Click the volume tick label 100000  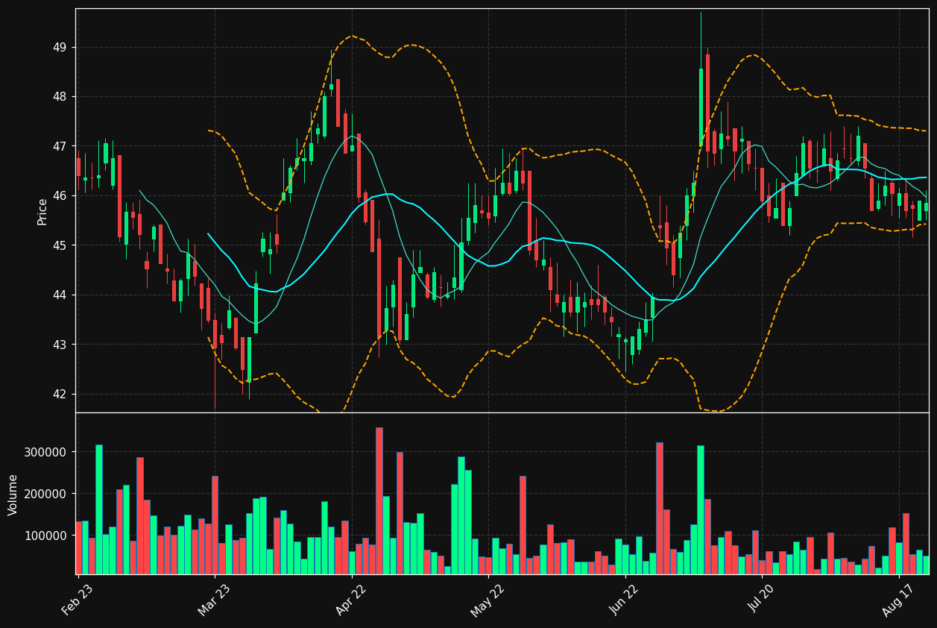point(47,536)
